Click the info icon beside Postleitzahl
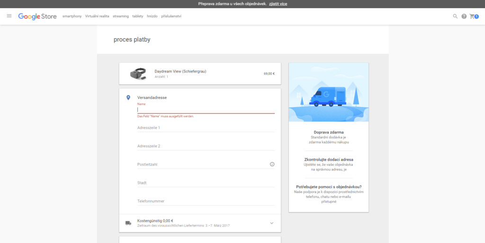Screen dimensions: 485x243 [x=272, y=164]
